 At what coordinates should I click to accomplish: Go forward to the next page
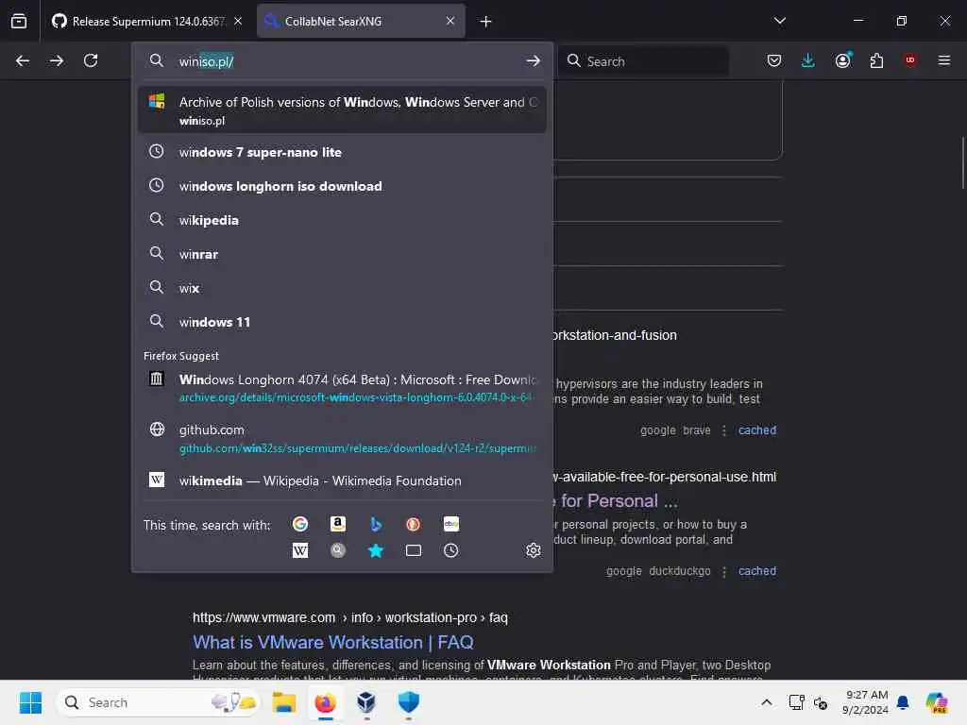tap(56, 60)
